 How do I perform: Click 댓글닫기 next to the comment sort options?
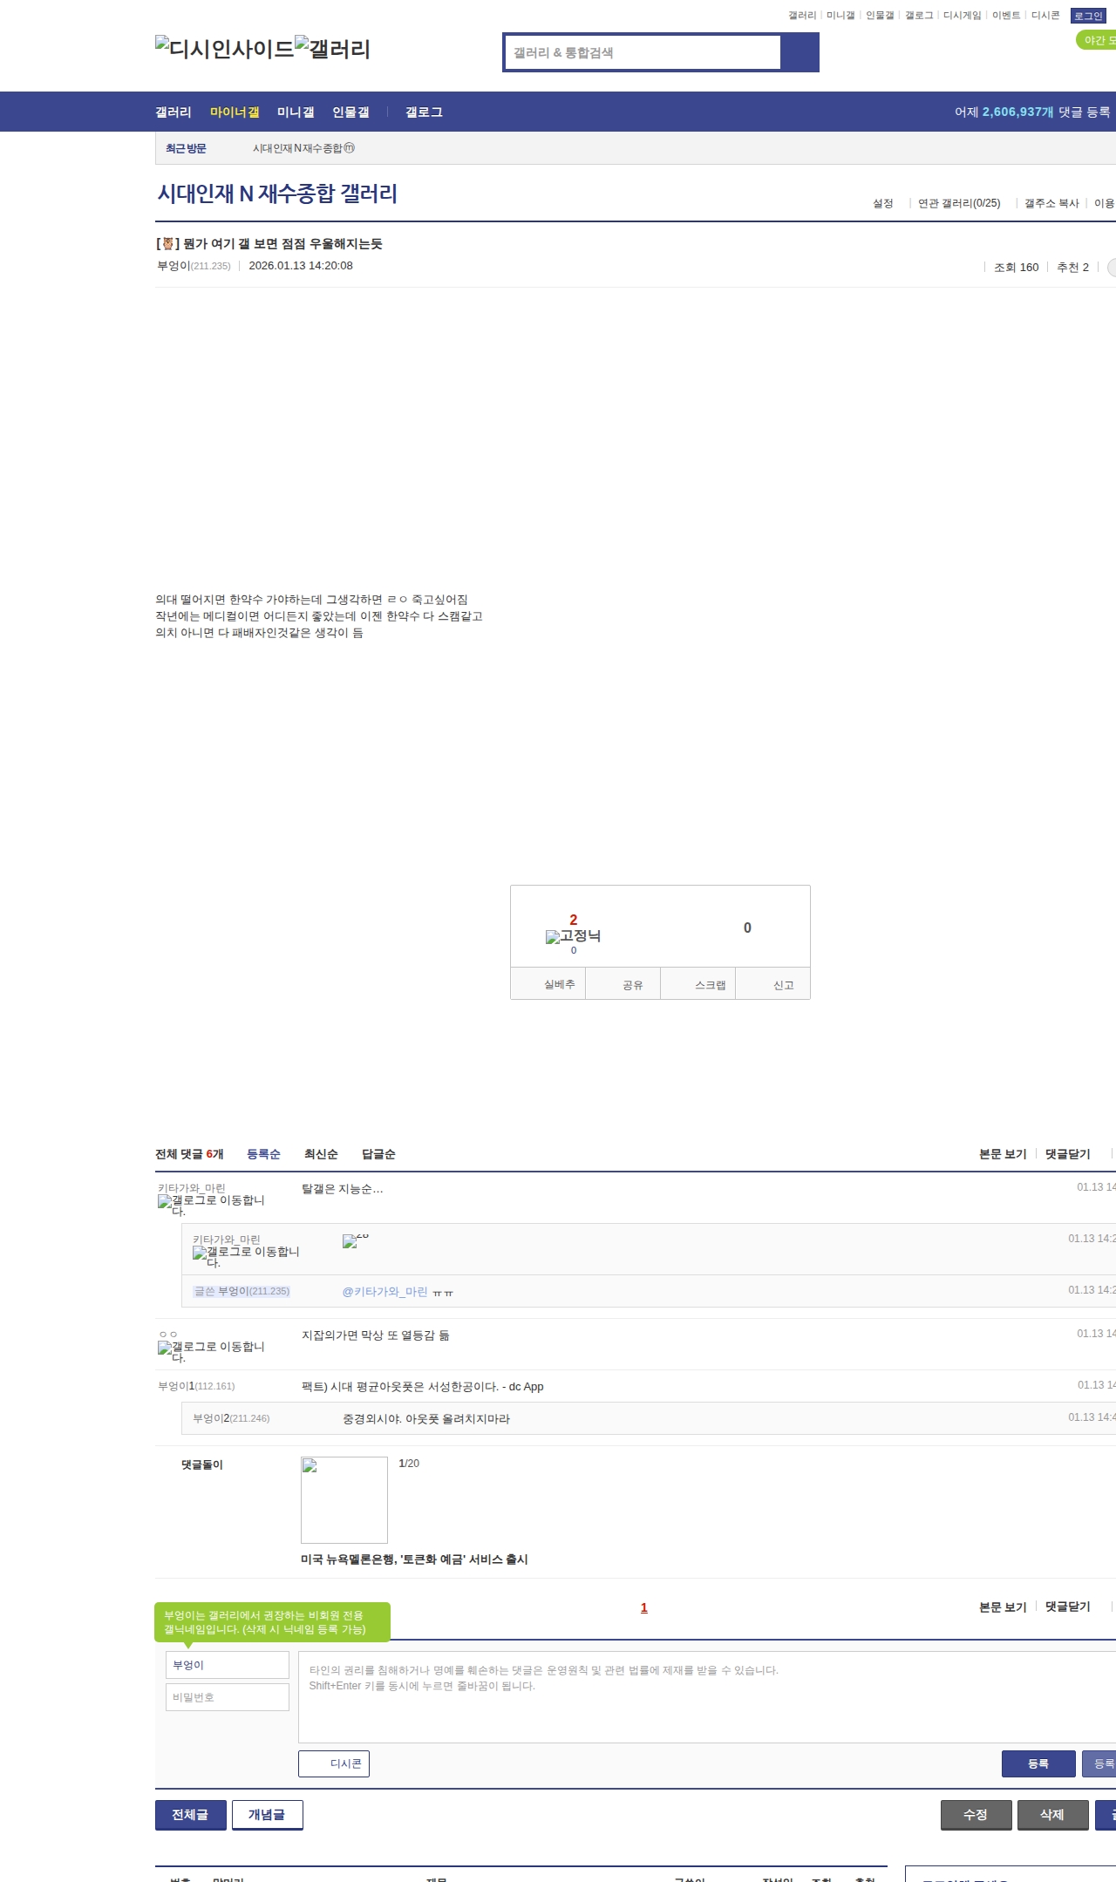[x=1068, y=1154]
